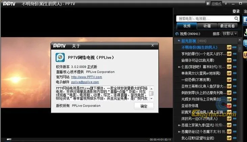This screenshot has width=247, height=142.
Task: Click the signal-bars icon on 一级恐惧 row
Action: click(234, 80)
